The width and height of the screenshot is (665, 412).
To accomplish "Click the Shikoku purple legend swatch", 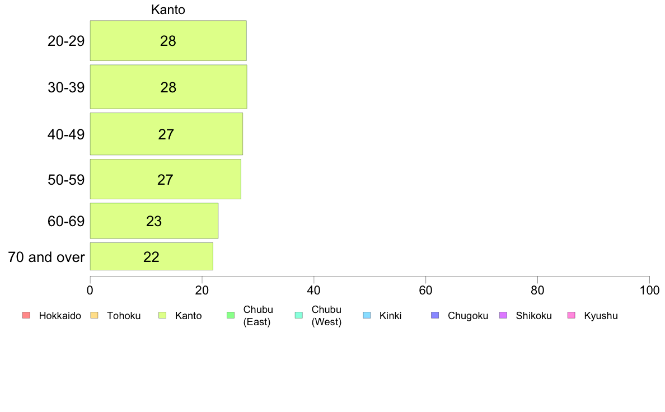I will [503, 315].
